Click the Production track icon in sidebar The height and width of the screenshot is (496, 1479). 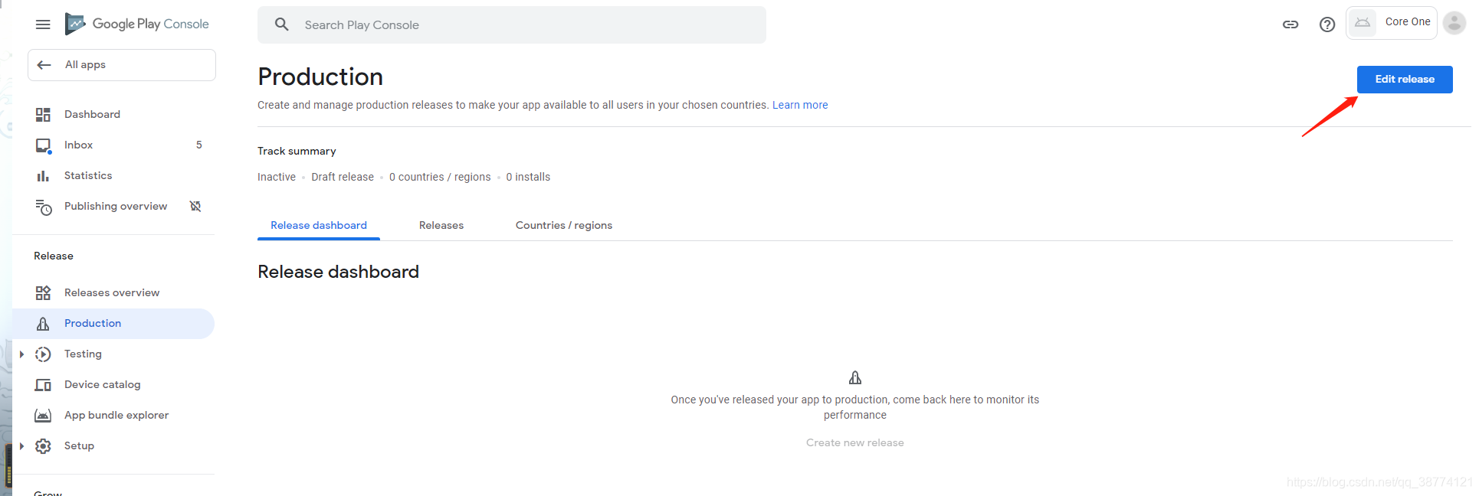point(43,324)
